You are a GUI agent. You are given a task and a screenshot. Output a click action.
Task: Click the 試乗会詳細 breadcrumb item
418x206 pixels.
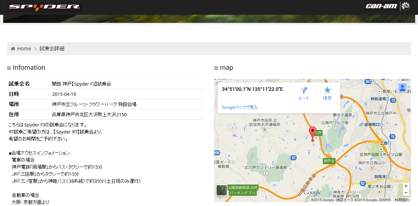[x=52, y=49]
